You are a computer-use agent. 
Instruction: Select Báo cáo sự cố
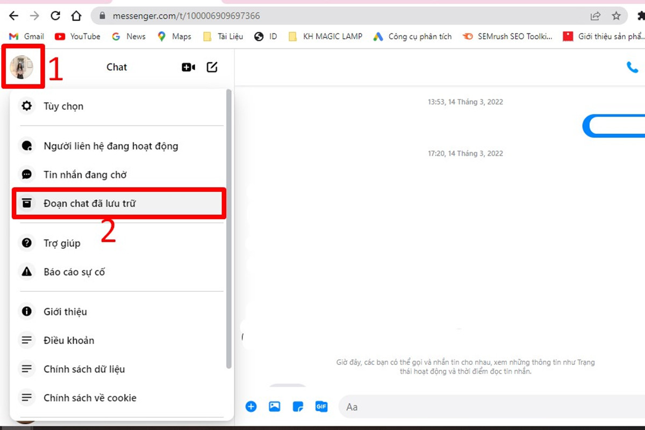[121, 272]
